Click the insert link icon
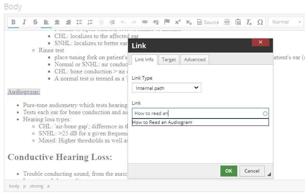 coord(145,22)
